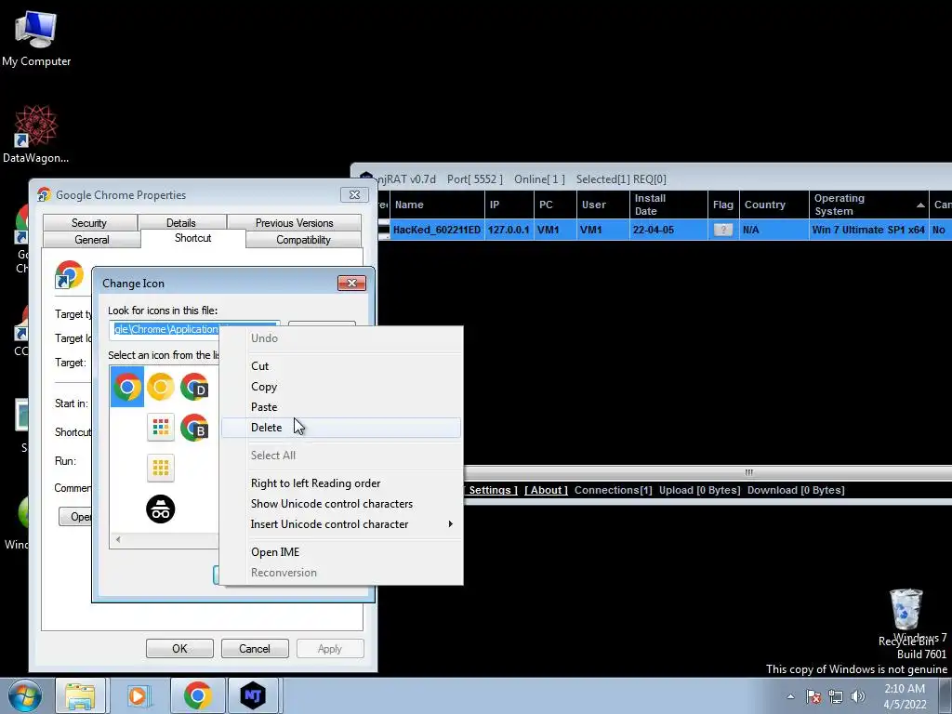952x714 pixels.
Task: Click OK in Chrome Properties
Action: [179, 648]
